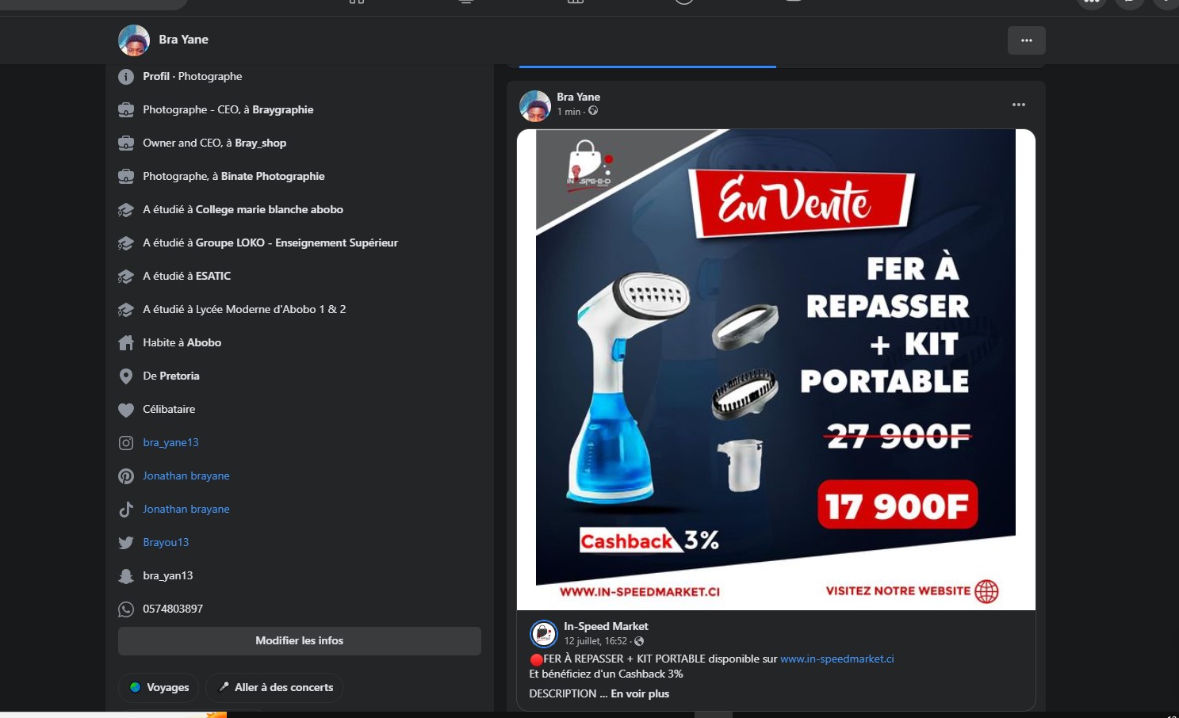
Task: Click the home icon beside Habite à Abobo
Action: pyautogui.click(x=126, y=343)
